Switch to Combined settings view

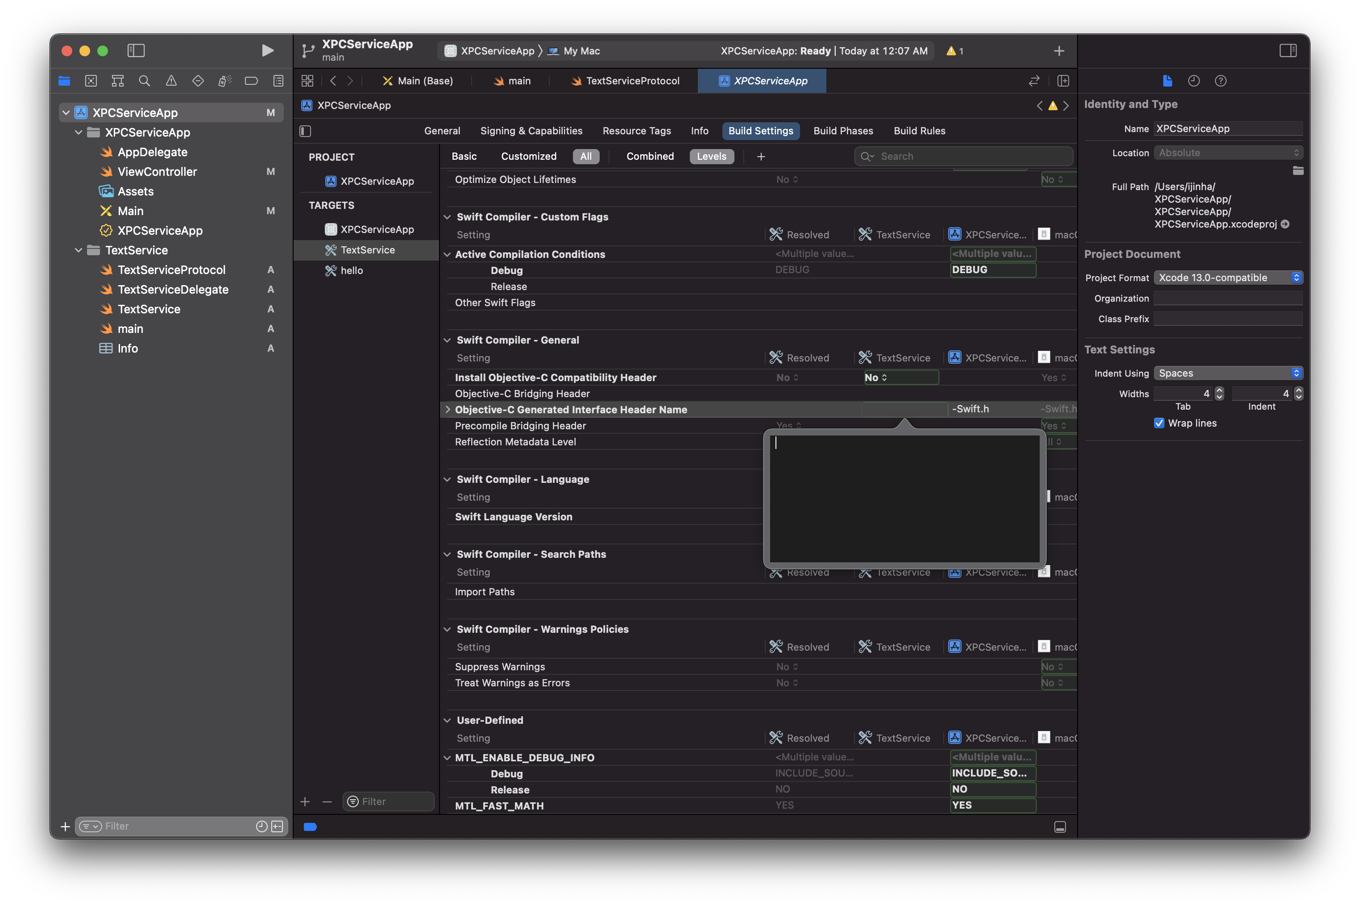(x=650, y=157)
